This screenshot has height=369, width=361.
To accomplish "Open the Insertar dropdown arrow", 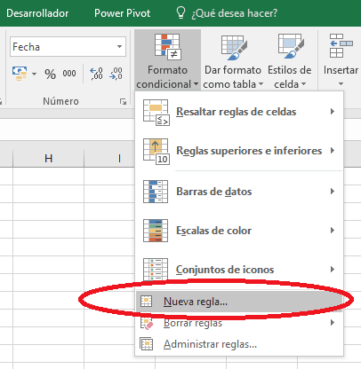I will (341, 84).
